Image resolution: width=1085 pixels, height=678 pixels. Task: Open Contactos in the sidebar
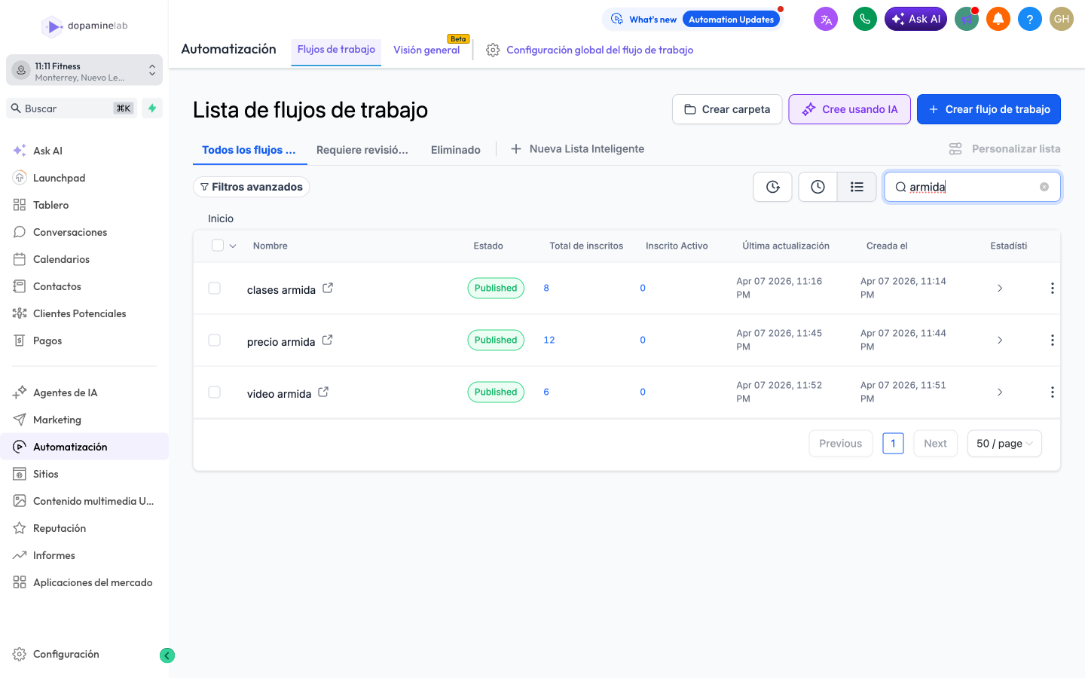pyautogui.click(x=84, y=286)
